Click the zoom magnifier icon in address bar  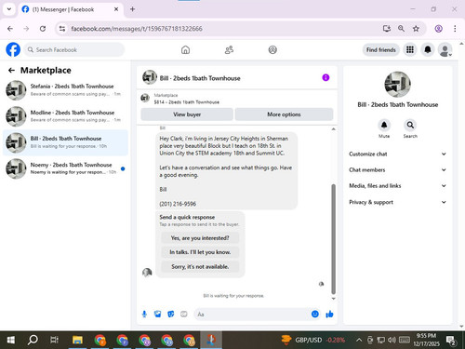click(401, 29)
